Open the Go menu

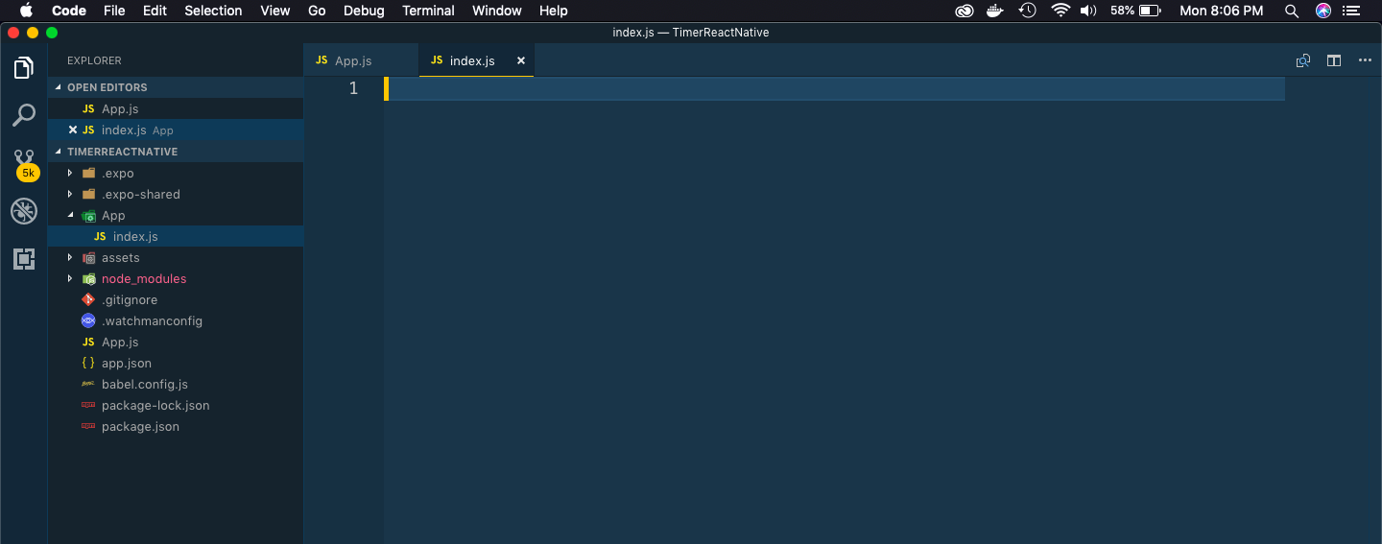pos(318,11)
